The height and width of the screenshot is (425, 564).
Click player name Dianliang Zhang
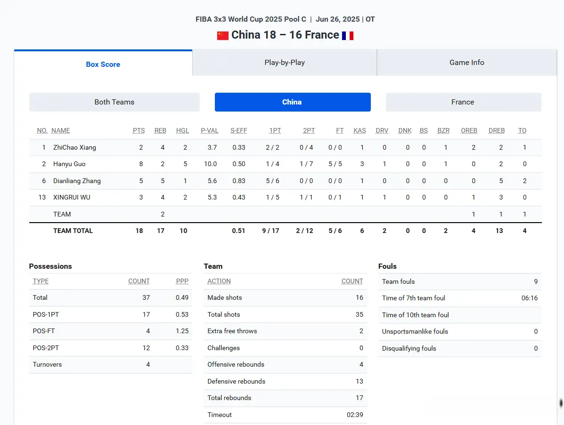pyautogui.click(x=77, y=181)
